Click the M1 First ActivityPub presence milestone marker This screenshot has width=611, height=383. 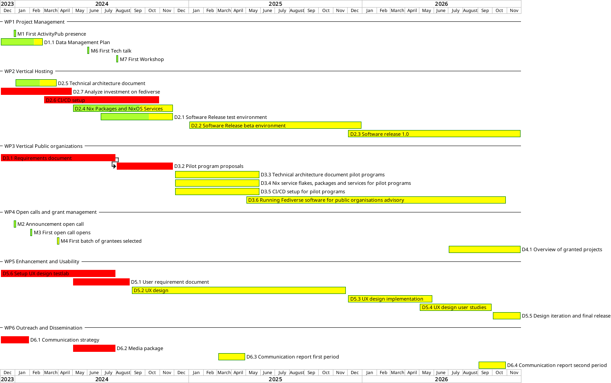coord(15,33)
